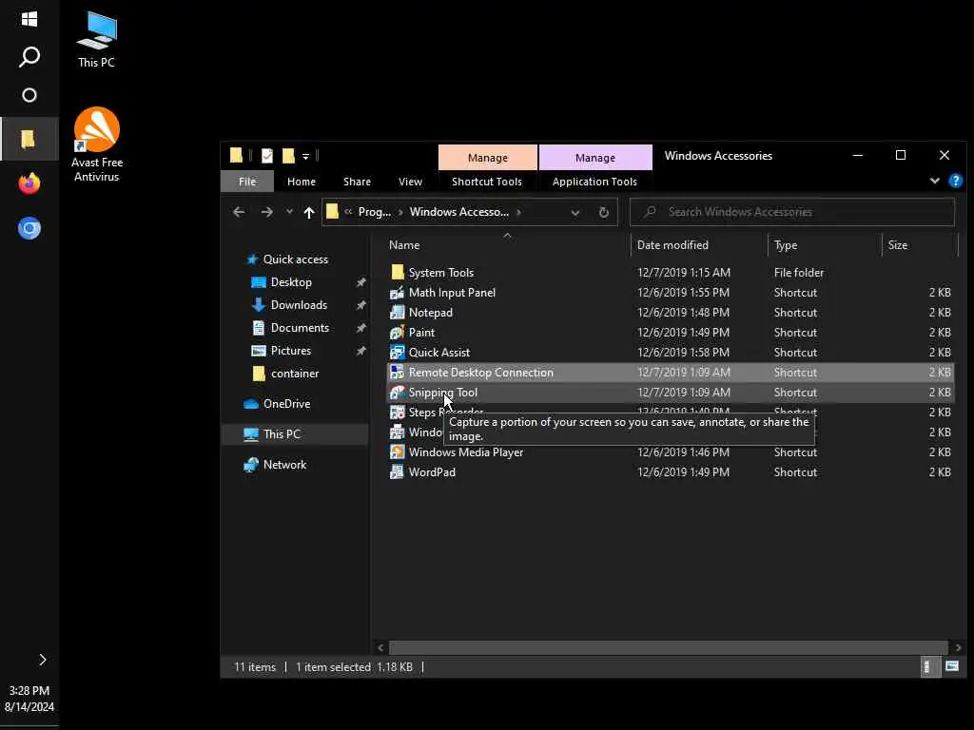Select the Snipping Tool shortcut icon

point(397,393)
